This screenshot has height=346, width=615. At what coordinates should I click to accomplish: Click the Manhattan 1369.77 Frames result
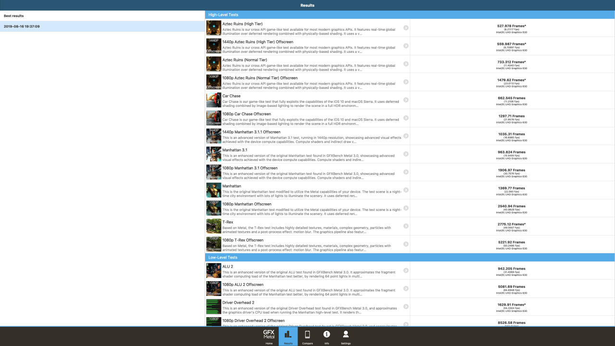(511, 188)
